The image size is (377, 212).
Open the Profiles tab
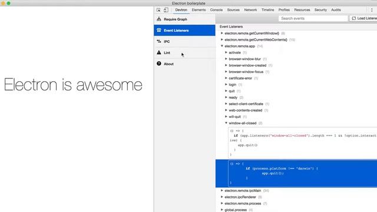(x=284, y=10)
